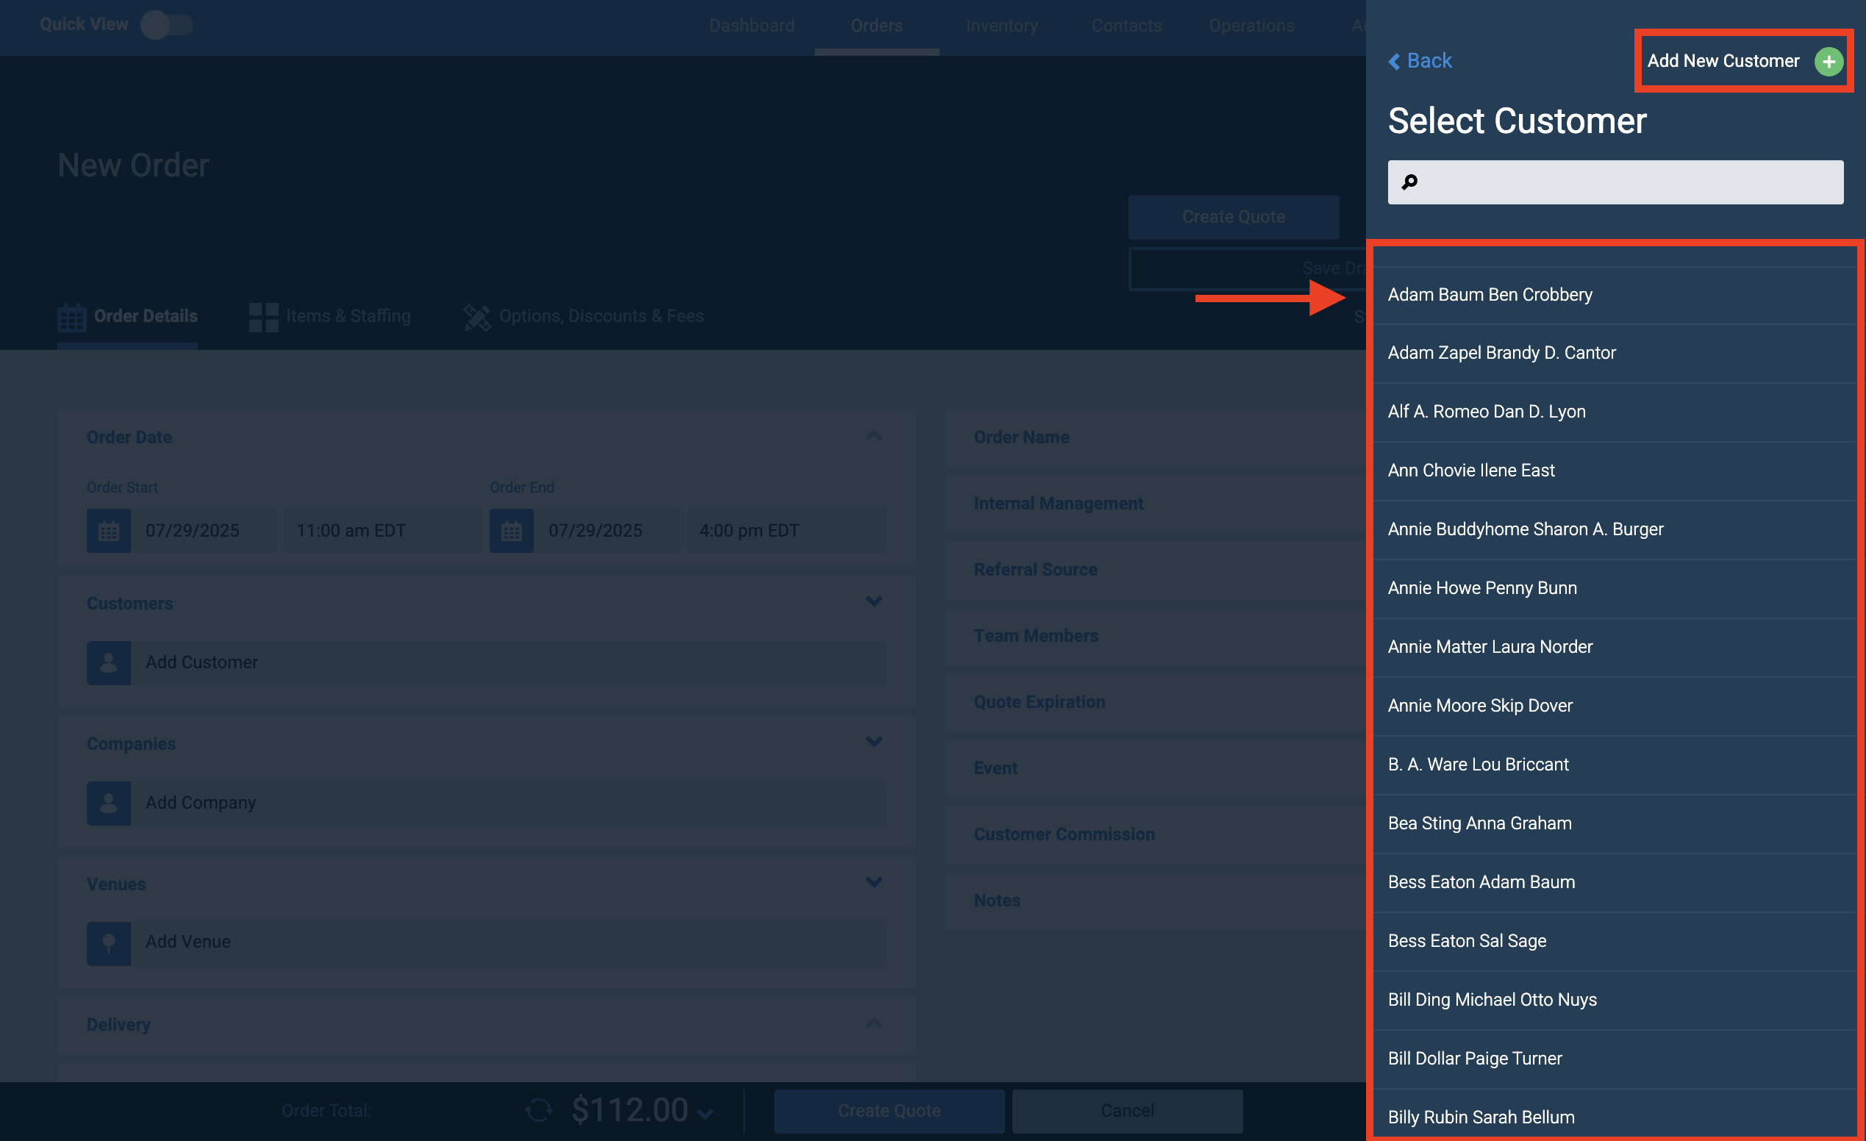This screenshot has height=1141, width=1866.
Task: Open the Dashboard menu
Action: (752, 26)
